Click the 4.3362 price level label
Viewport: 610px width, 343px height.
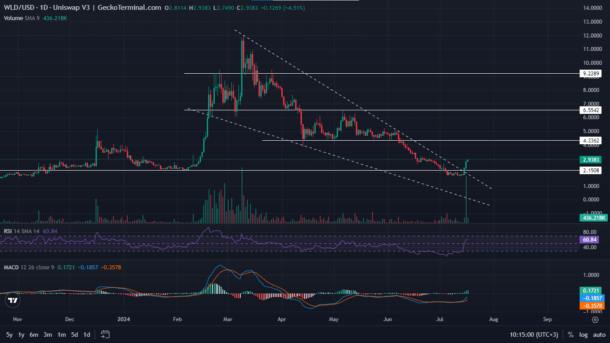[x=591, y=140]
